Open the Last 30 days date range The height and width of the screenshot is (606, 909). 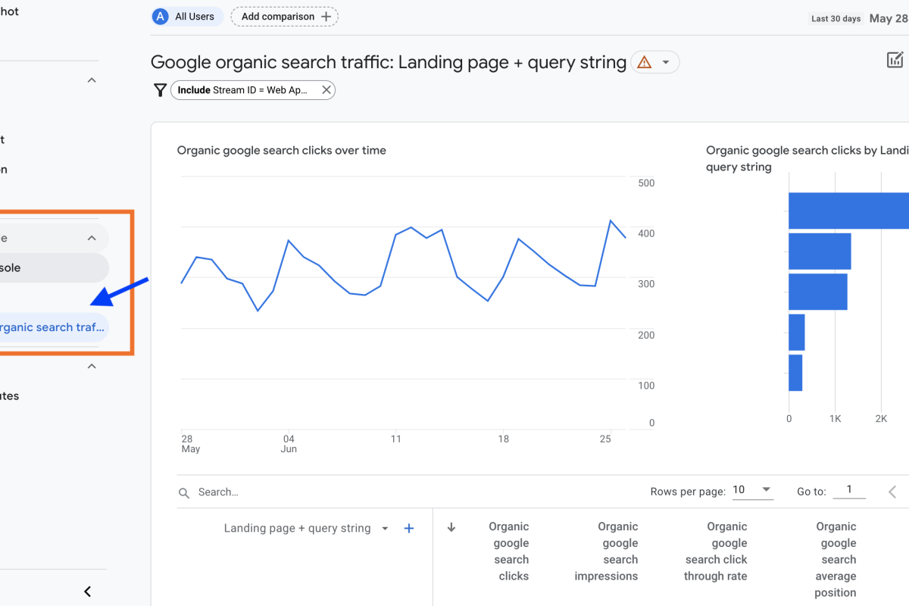836,19
